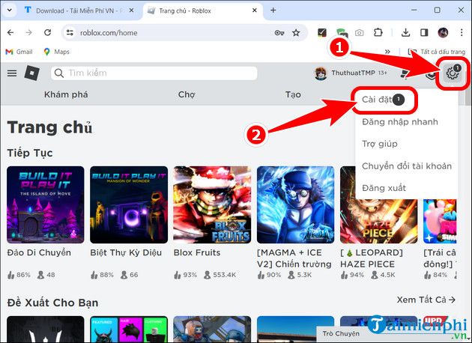Show hidden bookmarks with double chevron
Image resolution: width=472 pixels, height=343 pixels.
pyautogui.click(x=387, y=52)
